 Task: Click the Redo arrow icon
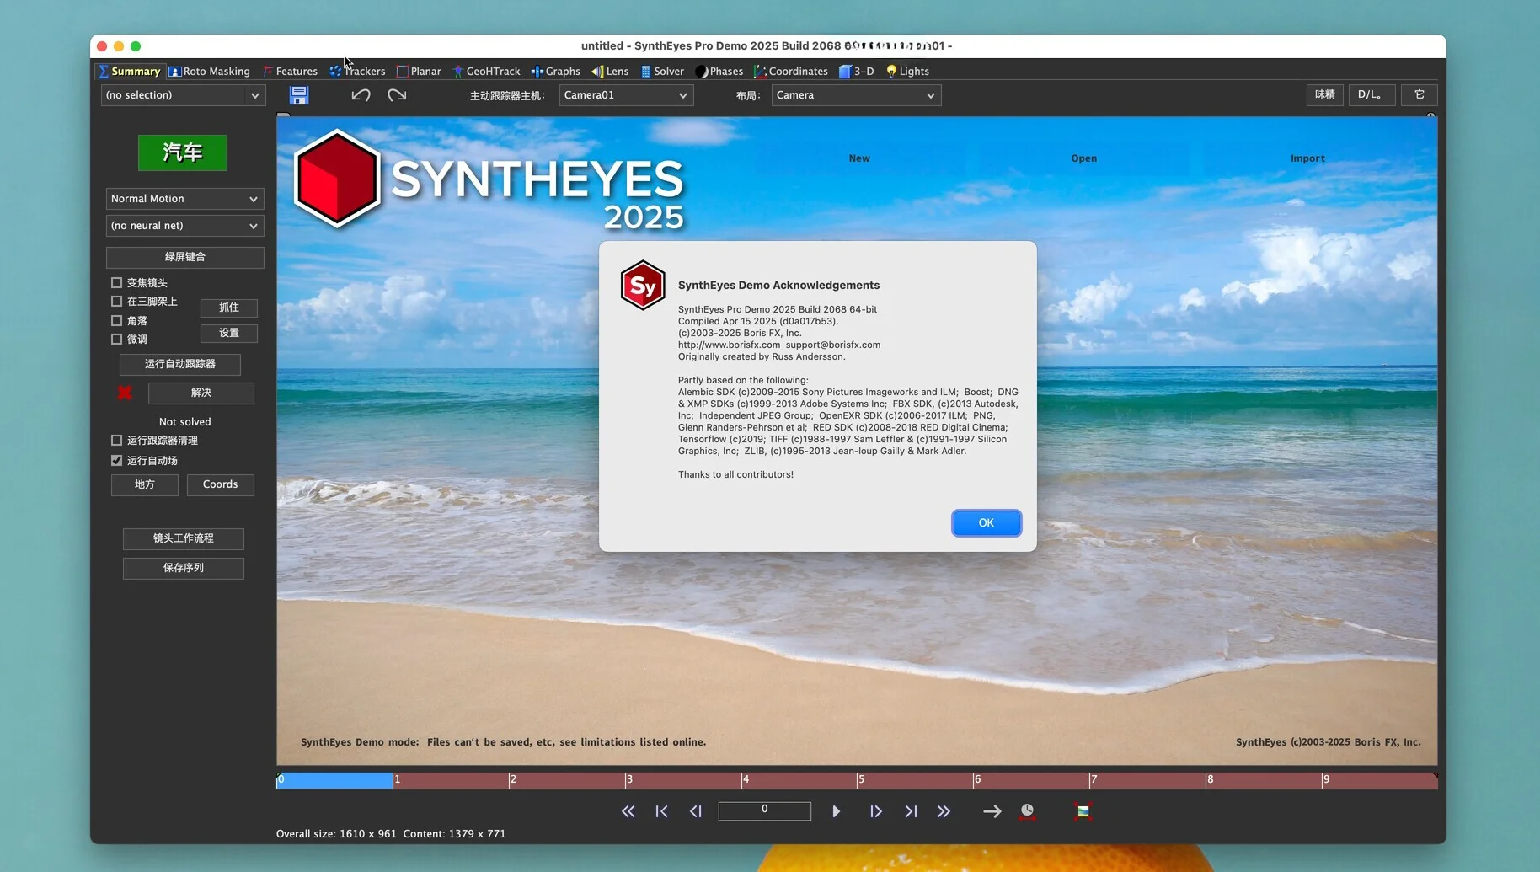pos(397,95)
